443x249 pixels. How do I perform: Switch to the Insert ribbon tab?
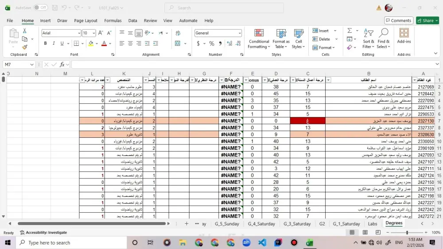45,21
